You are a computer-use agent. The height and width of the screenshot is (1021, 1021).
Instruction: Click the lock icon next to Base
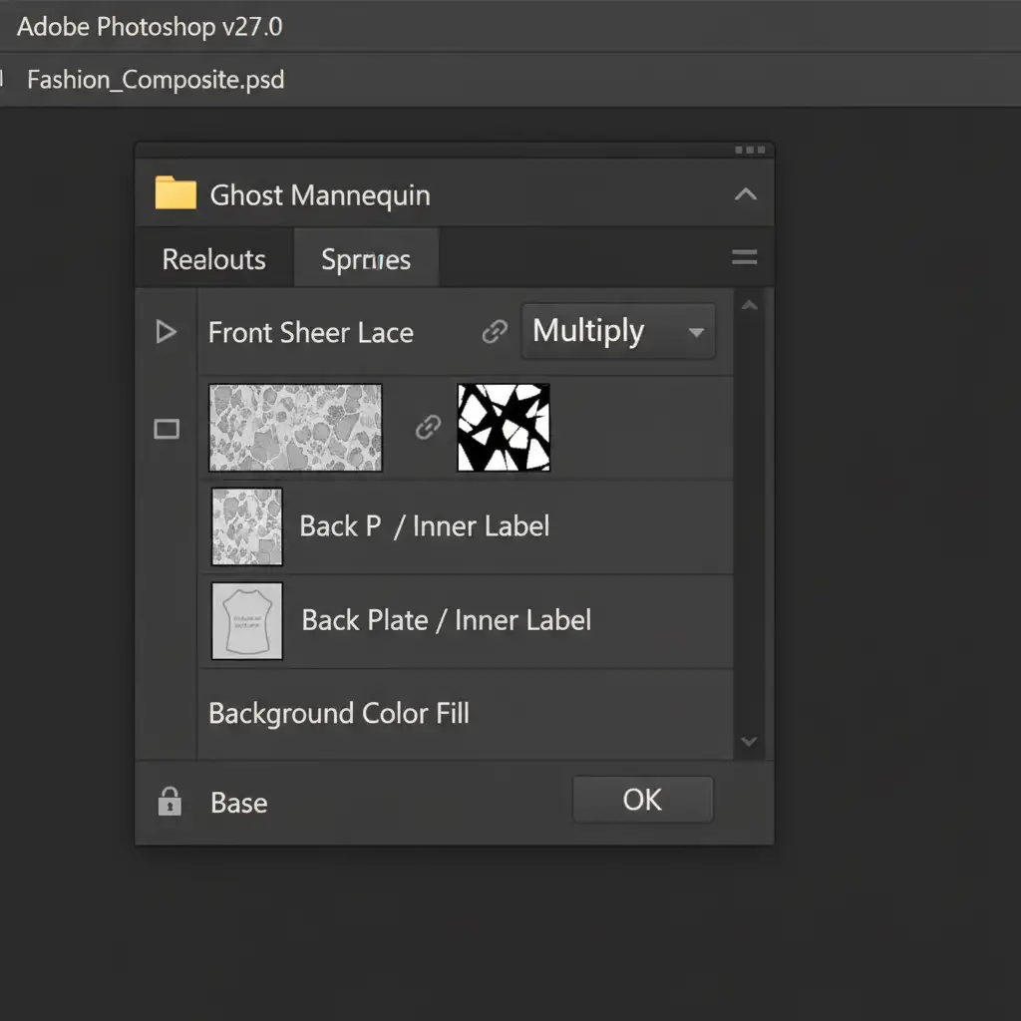[x=170, y=802]
